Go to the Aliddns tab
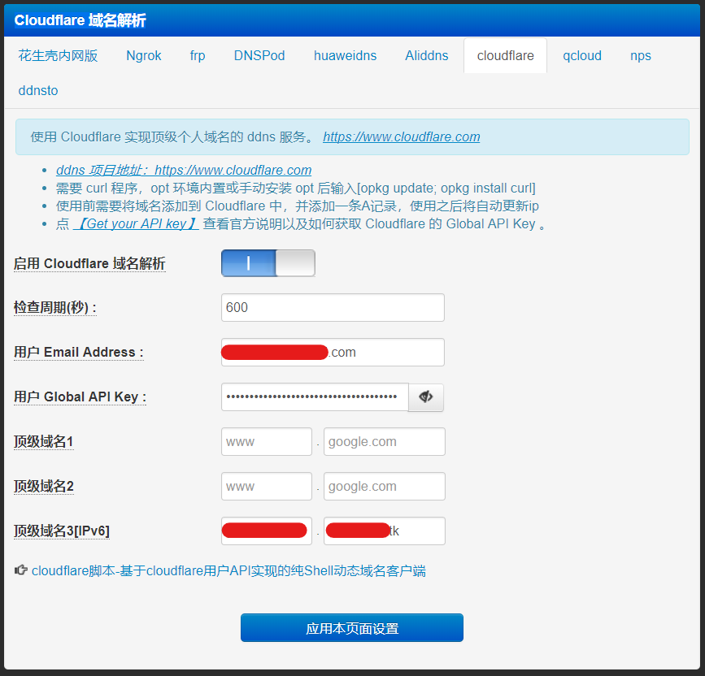The height and width of the screenshot is (676, 705). 427,56
